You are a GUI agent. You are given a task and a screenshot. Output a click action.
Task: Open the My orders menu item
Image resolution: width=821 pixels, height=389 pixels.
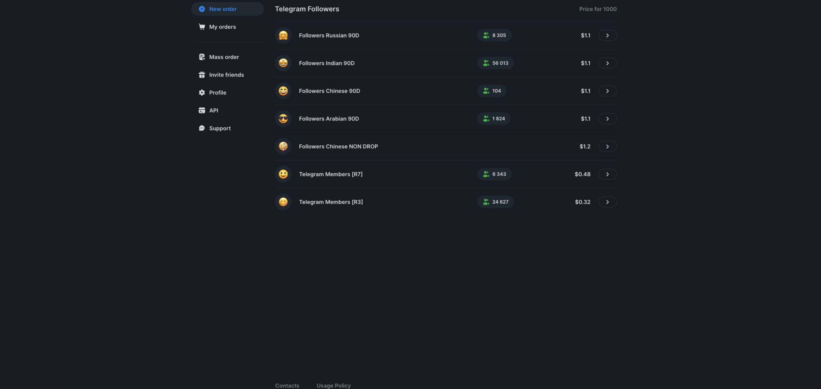[x=222, y=27]
